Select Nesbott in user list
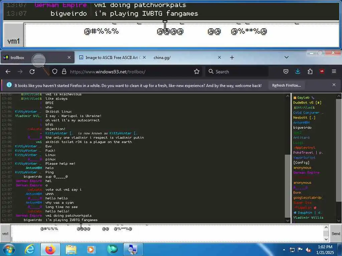The width and height of the screenshot is (342, 256). 304,118
